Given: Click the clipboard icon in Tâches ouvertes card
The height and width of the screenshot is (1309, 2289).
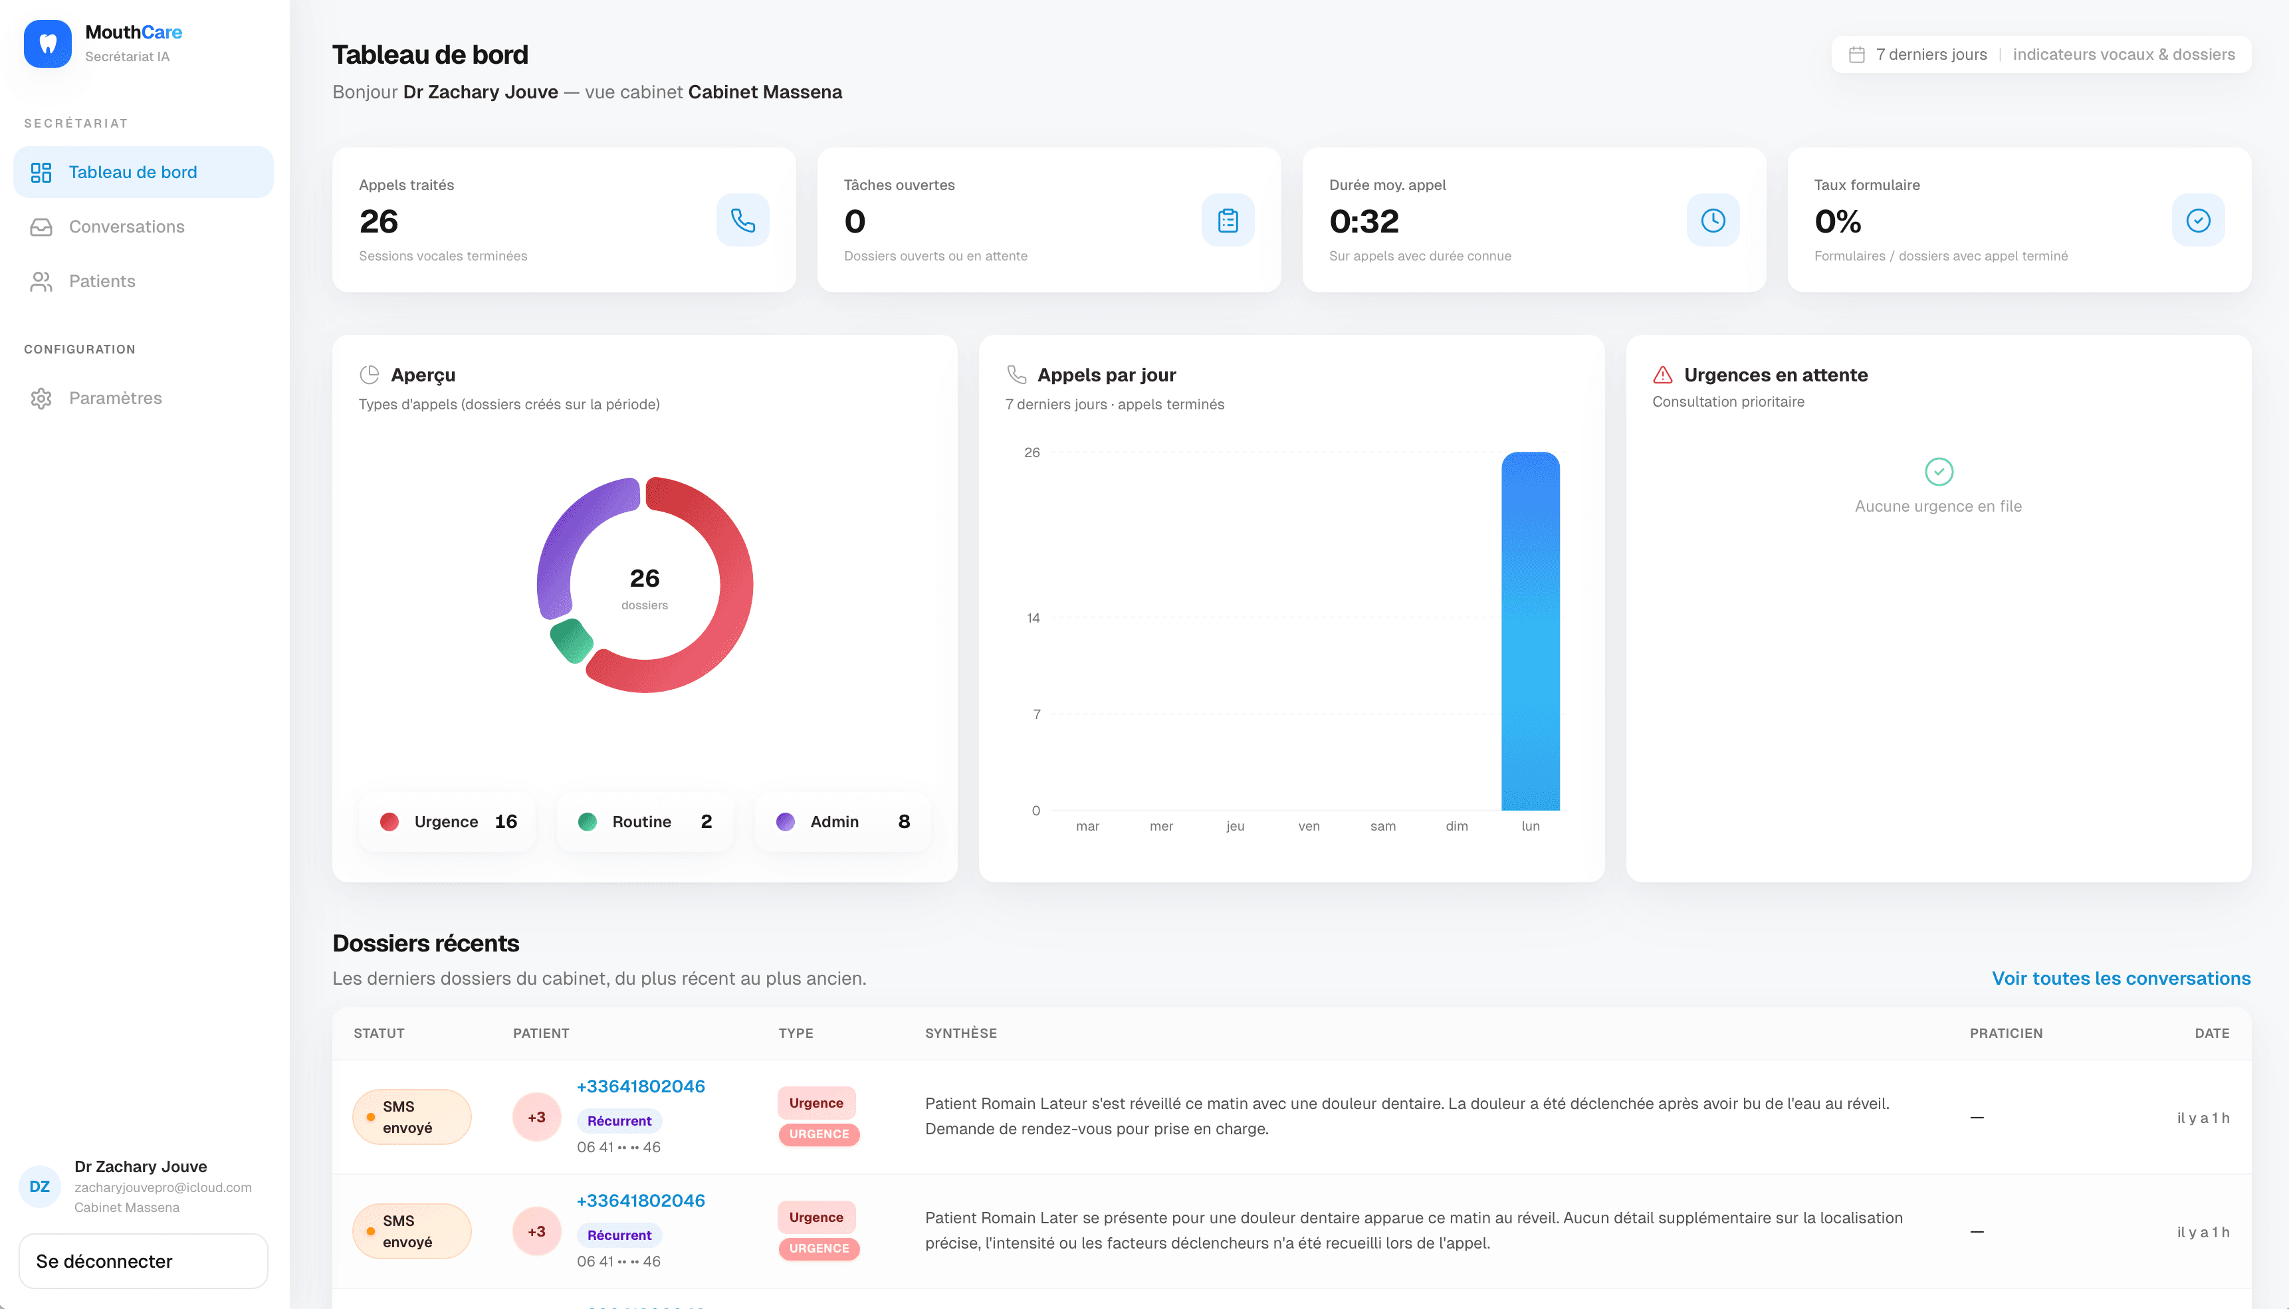Looking at the screenshot, I should click(x=1228, y=220).
